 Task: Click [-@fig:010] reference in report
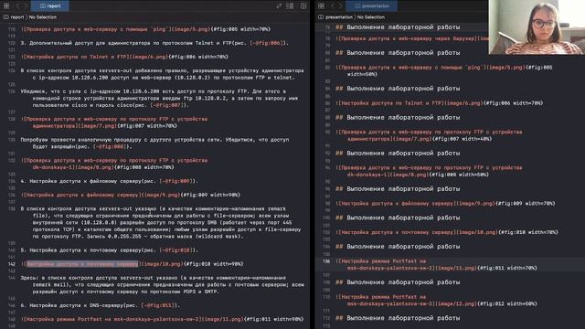click(x=176, y=249)
